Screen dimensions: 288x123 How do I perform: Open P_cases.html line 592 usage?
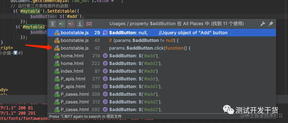[162, 110]
